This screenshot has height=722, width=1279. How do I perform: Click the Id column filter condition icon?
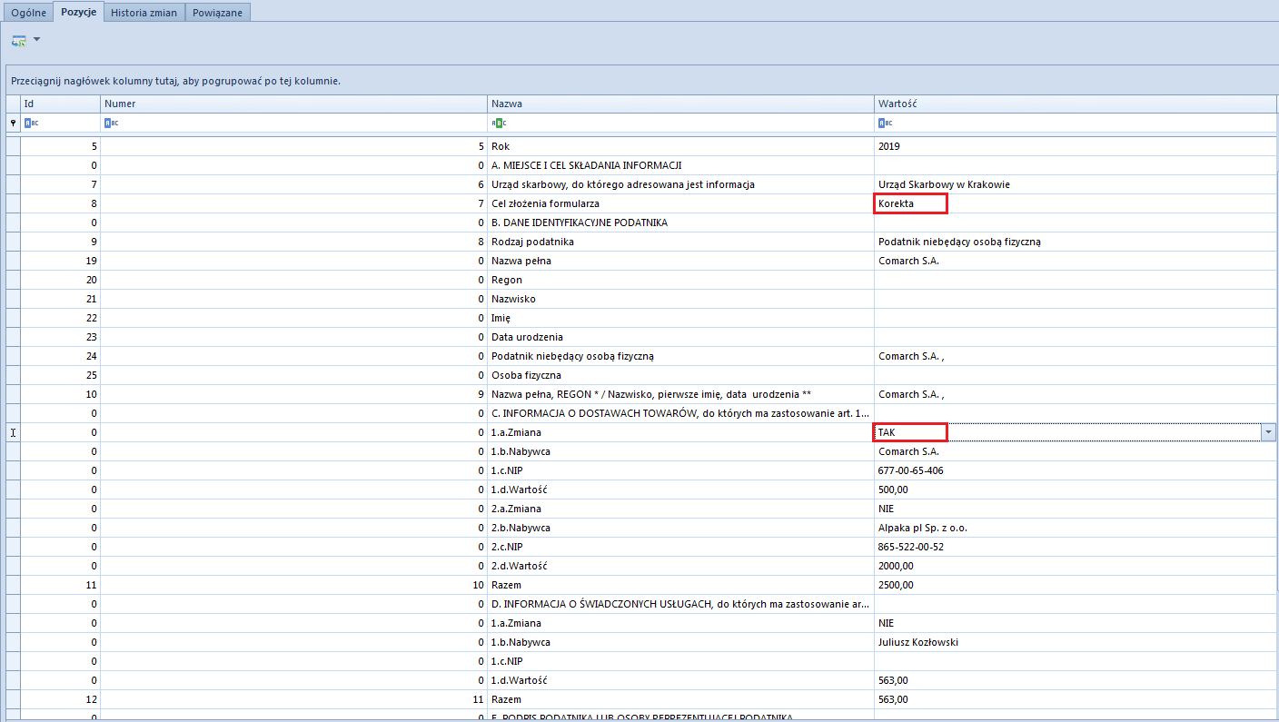(x=31, y=123)
